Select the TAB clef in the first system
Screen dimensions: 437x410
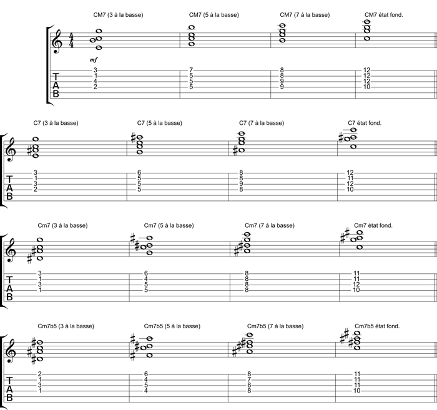(x=56, y=85)
